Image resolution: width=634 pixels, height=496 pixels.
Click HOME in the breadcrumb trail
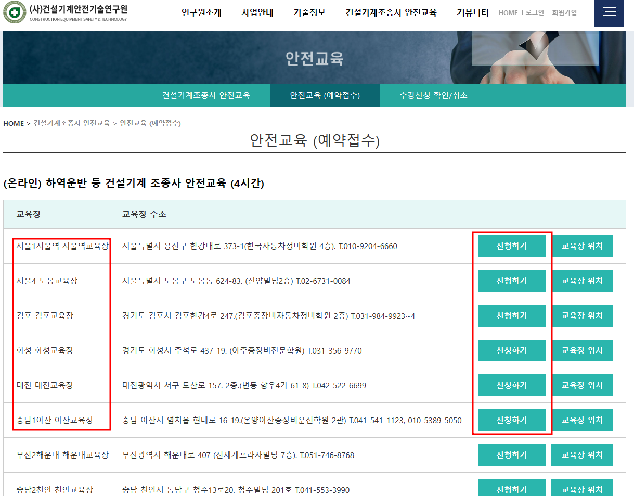pos(14,124)
